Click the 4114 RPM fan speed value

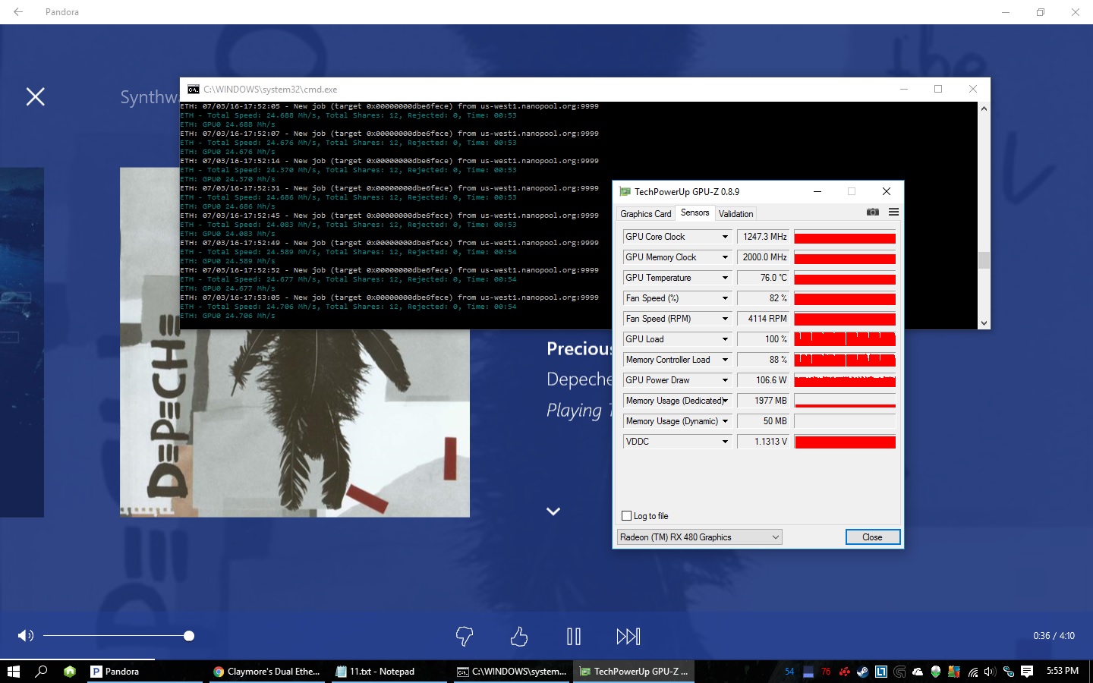[764, 319]
